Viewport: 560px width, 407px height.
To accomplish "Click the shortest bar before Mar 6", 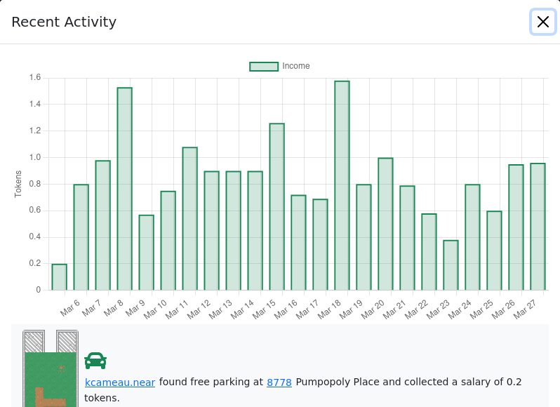I will [59, 277].
